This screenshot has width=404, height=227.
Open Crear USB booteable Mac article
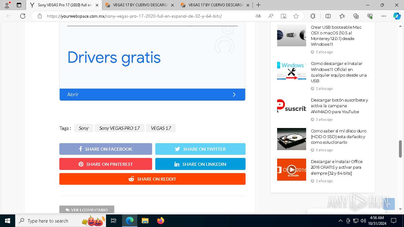point(336,36)
